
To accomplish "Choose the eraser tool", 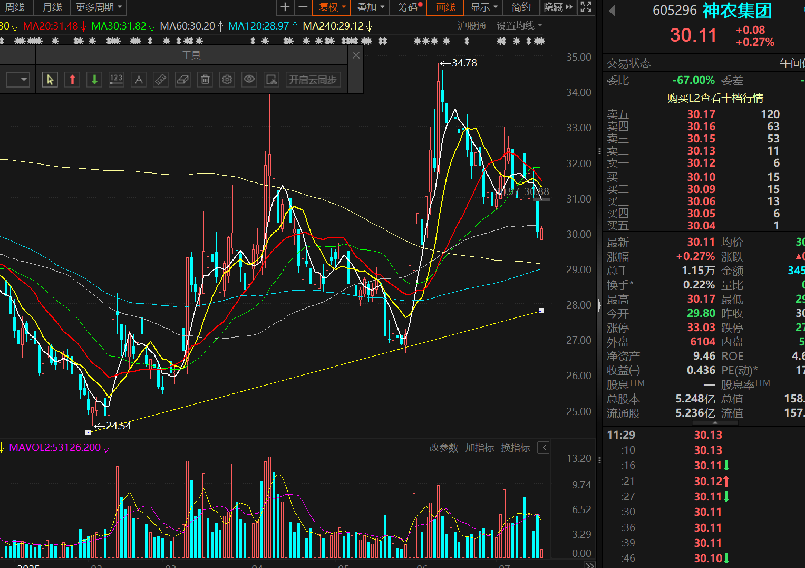I will 183,80.
